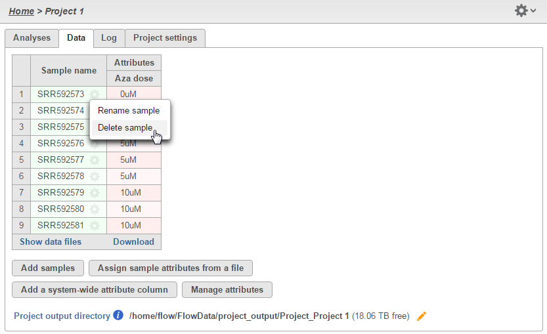Viewport: 547px width, 334px height.
Task: Click Assign sample attributes from a file
Action: pos(171,268)
